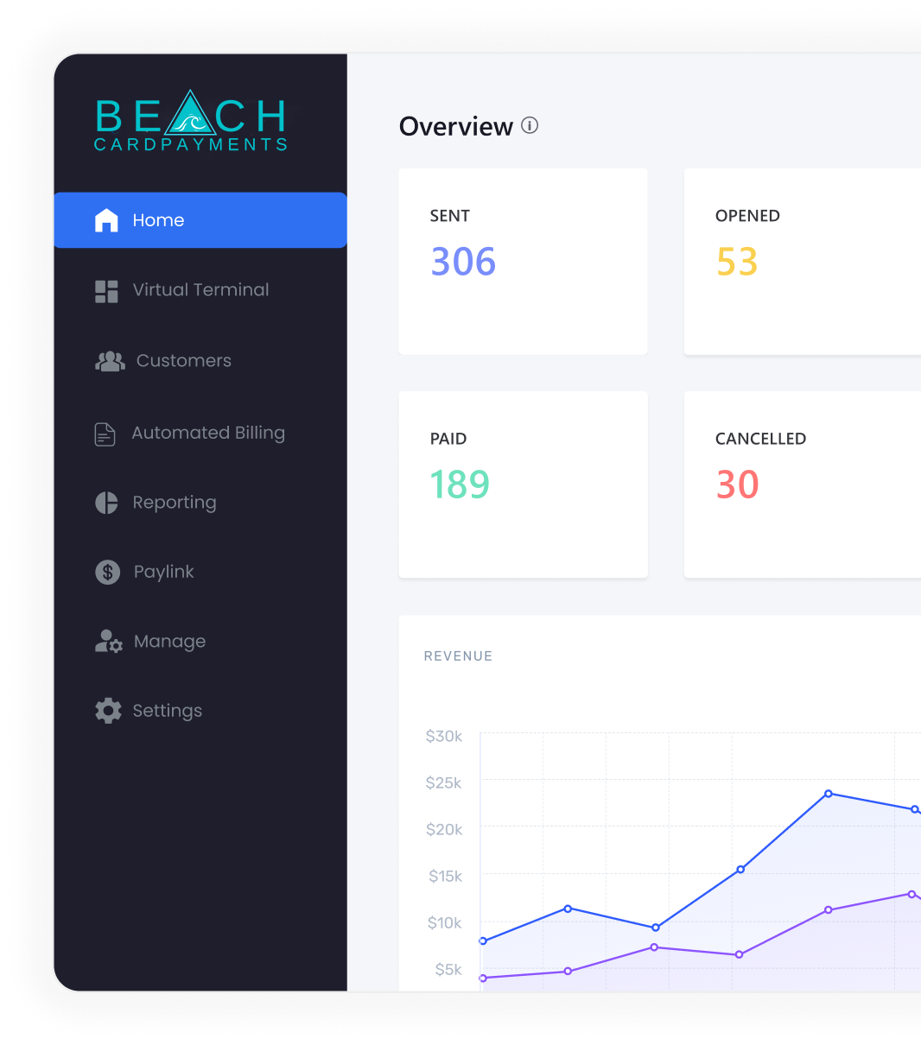The height and width of the screenshot is (1045, 921).
Task: Click the Home house icon in sidebar
Action: point(106,220)
